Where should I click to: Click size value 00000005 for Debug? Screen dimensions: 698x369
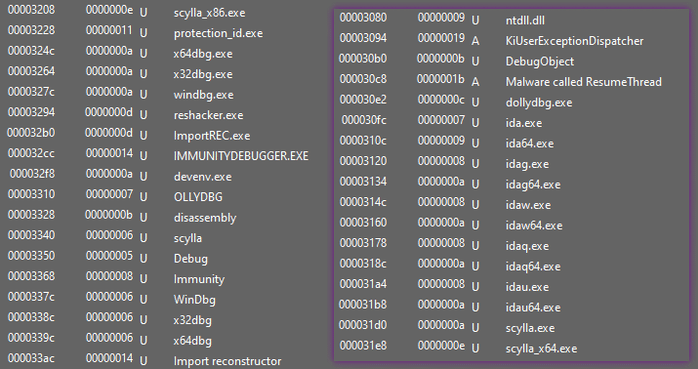[x=109, y=256]
